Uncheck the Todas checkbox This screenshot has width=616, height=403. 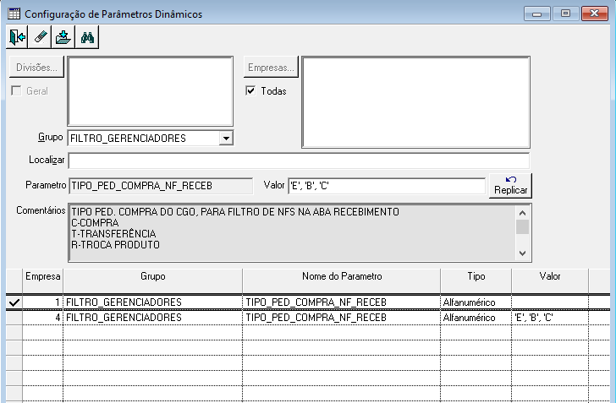click(250, 91)
